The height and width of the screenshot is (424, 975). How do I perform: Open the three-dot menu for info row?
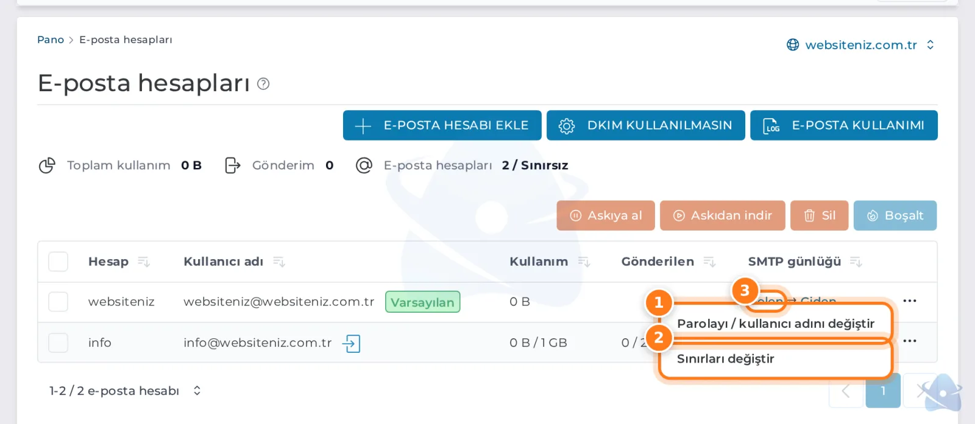910,341
